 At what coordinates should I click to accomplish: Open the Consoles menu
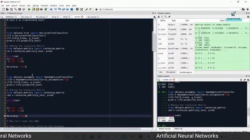(44, 5)
